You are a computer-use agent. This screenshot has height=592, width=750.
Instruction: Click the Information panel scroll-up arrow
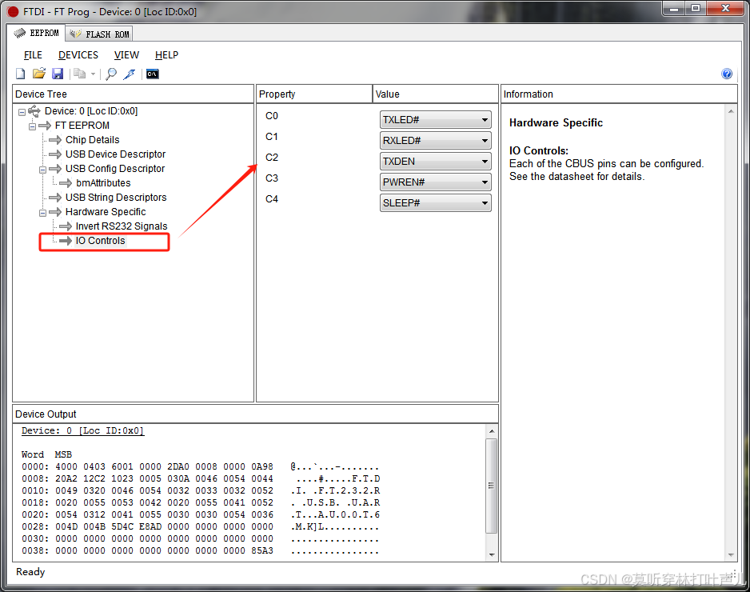click(x=731, y=111)
